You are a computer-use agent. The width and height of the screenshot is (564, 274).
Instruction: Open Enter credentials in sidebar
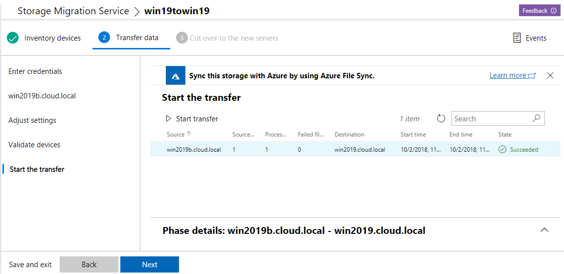(35, 71)
